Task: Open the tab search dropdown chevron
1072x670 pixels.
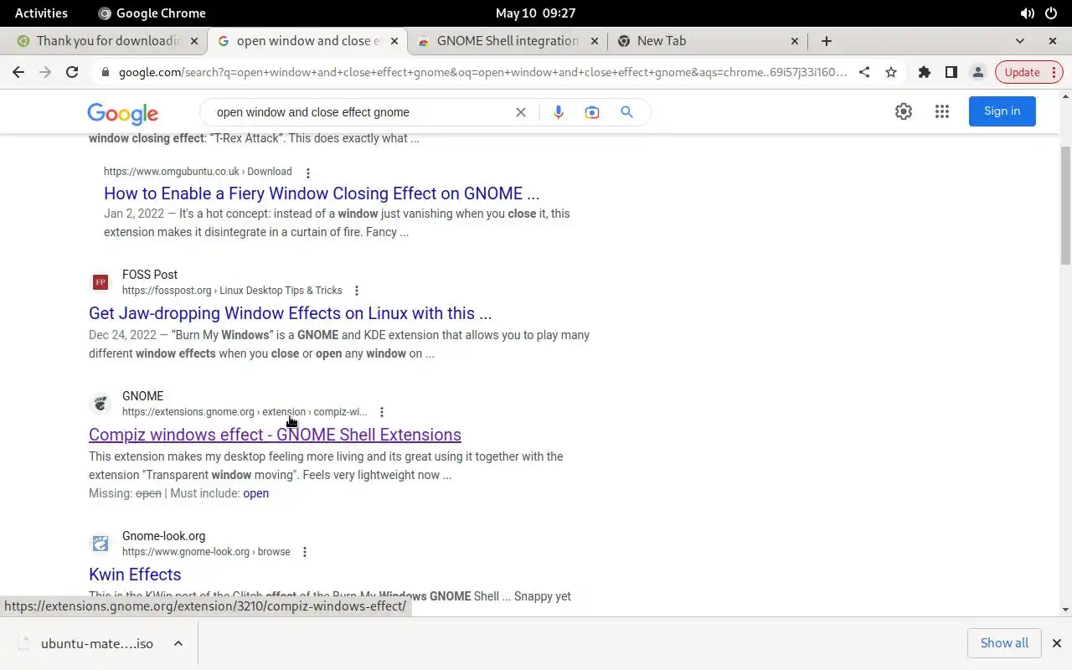Action: (1019, 40)
